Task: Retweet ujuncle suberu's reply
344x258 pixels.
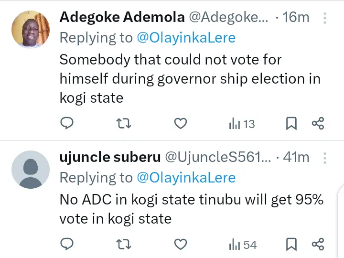Action: click(x=124, y=245)
